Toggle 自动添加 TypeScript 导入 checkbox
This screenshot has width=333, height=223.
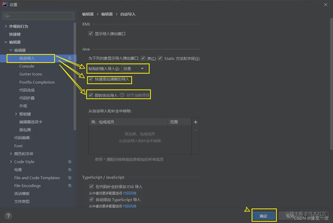91,200
